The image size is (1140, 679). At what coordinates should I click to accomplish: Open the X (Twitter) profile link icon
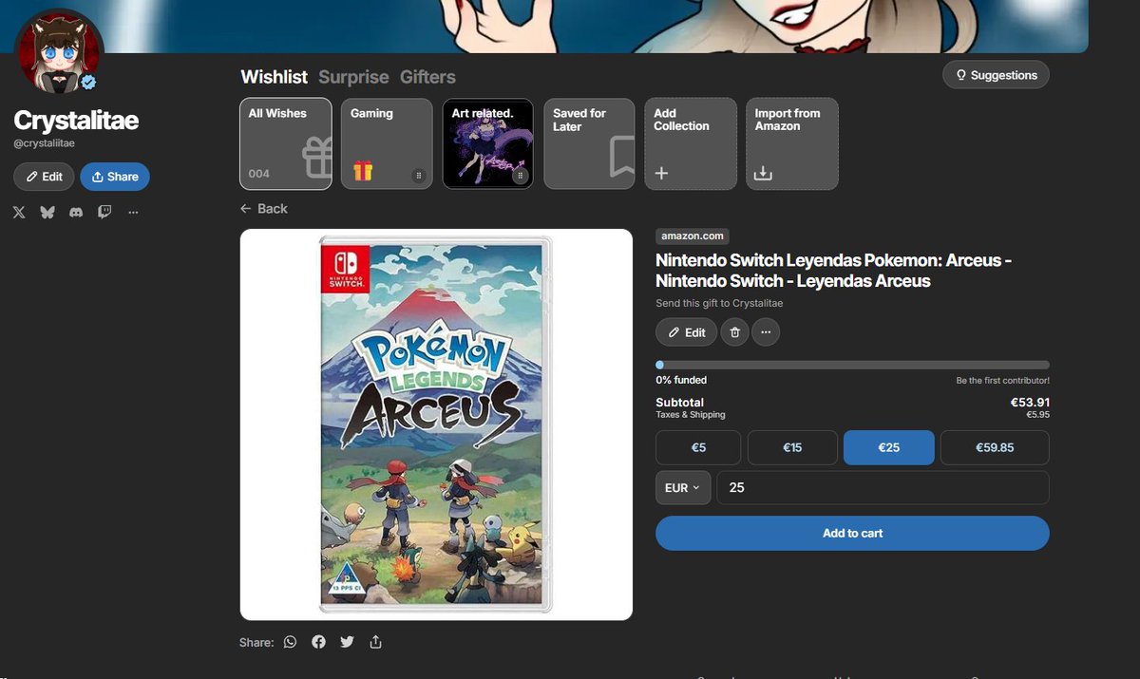(x=19, y=212)
